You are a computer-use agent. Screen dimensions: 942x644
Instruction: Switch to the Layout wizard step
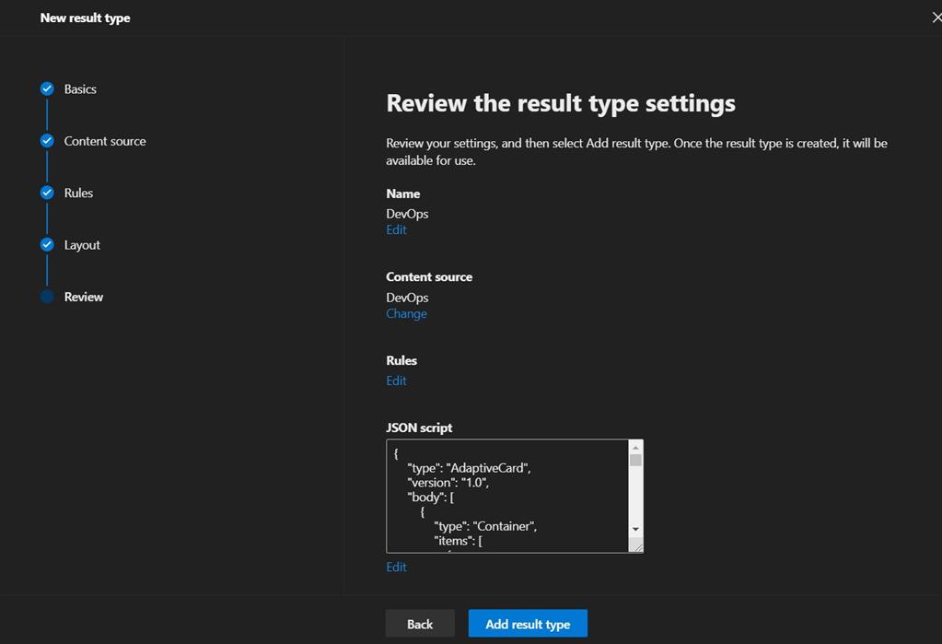click(81, 244)
